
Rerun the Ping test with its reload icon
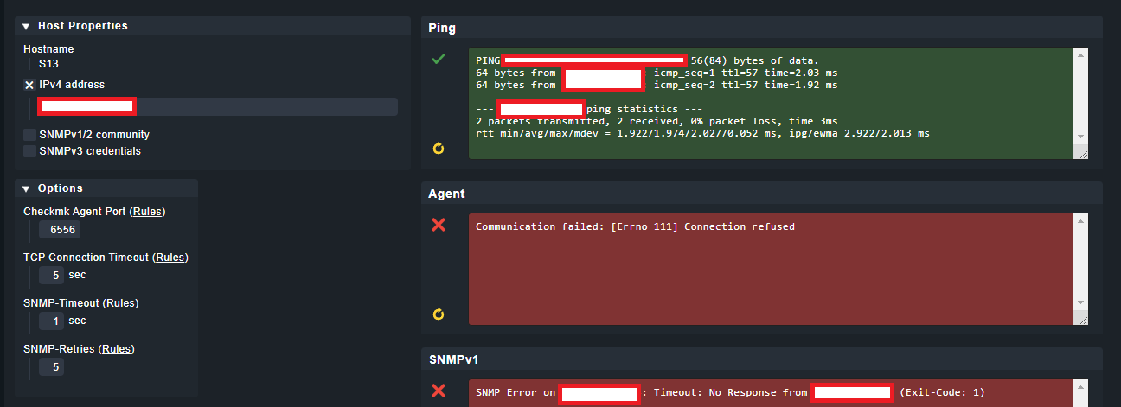(439, 148)
